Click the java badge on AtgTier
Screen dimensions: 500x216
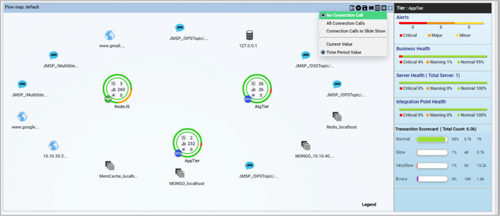248,99
